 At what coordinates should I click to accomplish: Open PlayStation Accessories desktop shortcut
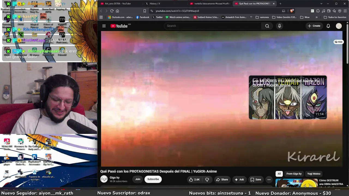point(34,160)
